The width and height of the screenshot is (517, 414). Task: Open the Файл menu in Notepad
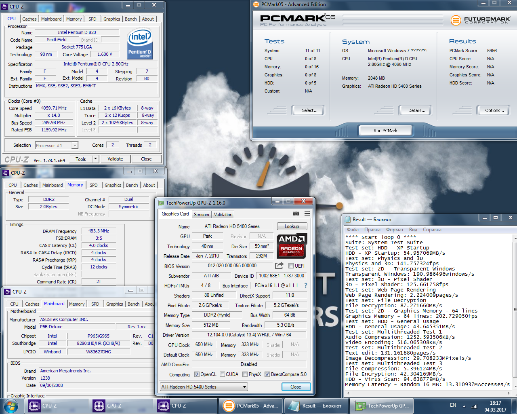353,230
